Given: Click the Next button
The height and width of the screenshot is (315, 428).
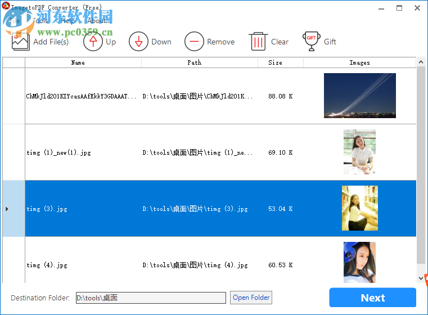Looking at the screenshot, I should (372, 298).
